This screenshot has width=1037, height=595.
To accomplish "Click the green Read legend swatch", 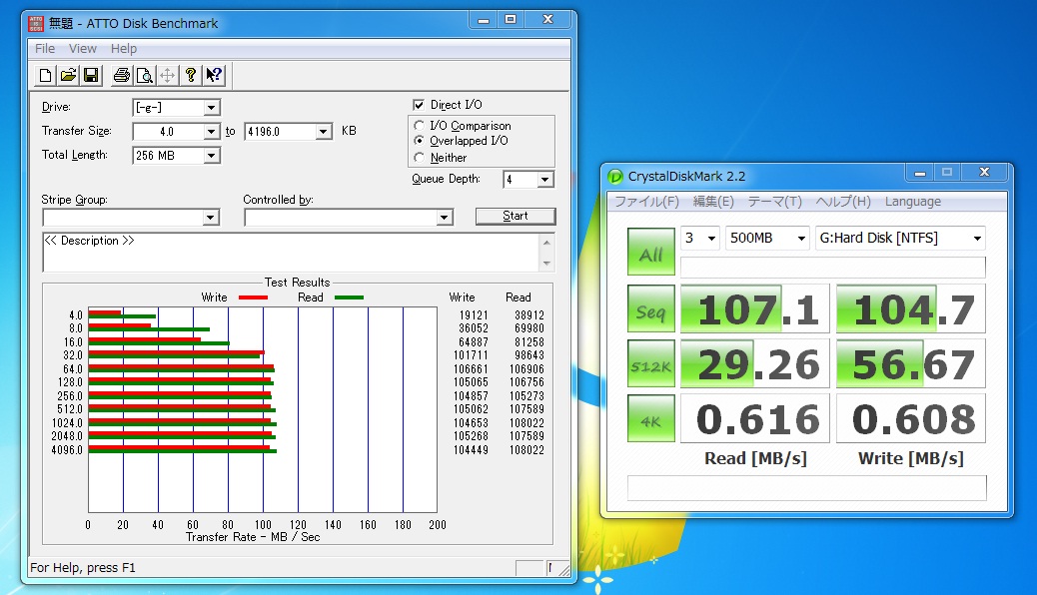I will [x=350, y=297].
